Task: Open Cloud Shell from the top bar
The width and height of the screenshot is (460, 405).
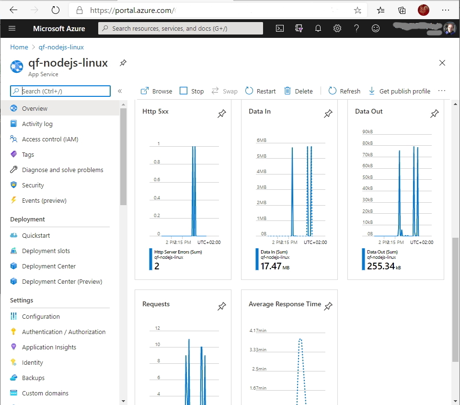Action: coord(280,28)
